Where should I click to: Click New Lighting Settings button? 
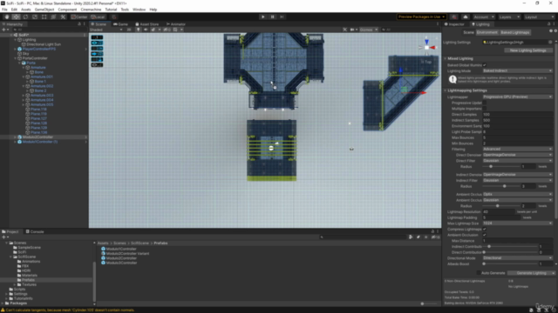click(528, 50)
